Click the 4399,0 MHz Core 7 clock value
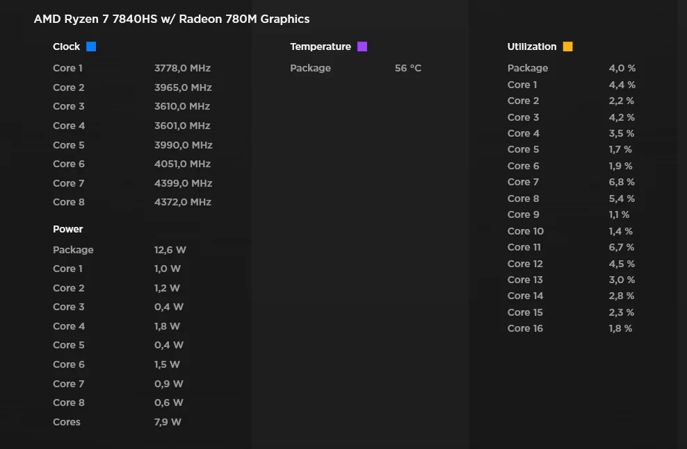687x449 pixels. click(x=183, y=183)
